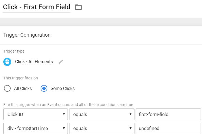Viewport: 202px width, 137px height.
Task: Click the All Clicks label text
Action: coord(23,88)
